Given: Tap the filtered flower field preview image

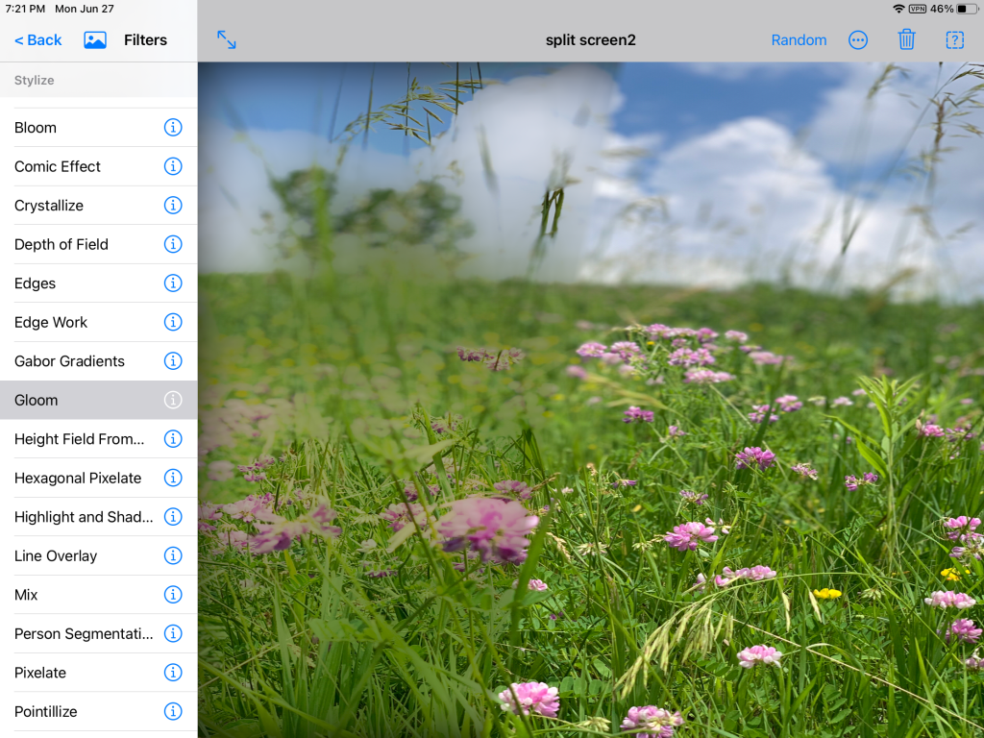Looking at the screenshot, I should click(590, 400).
